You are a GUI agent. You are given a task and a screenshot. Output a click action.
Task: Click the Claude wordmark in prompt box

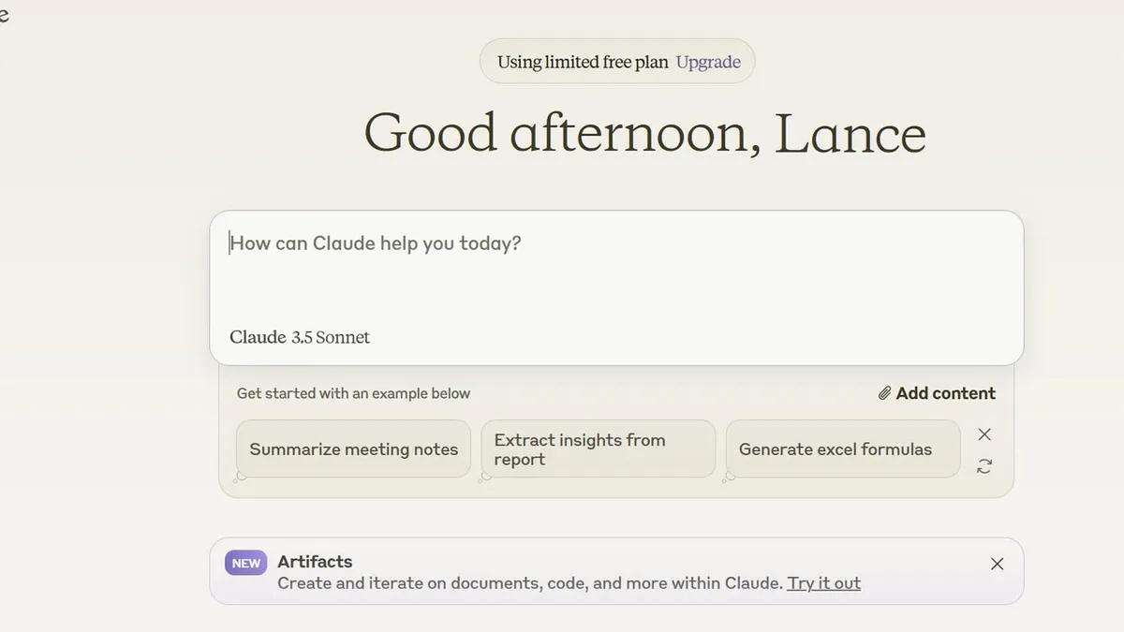[x=258, y=337]
